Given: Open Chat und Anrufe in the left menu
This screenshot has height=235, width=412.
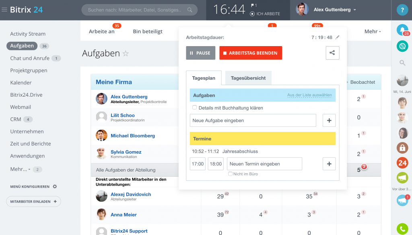Looking at the screenshot, I should point(30,58).
